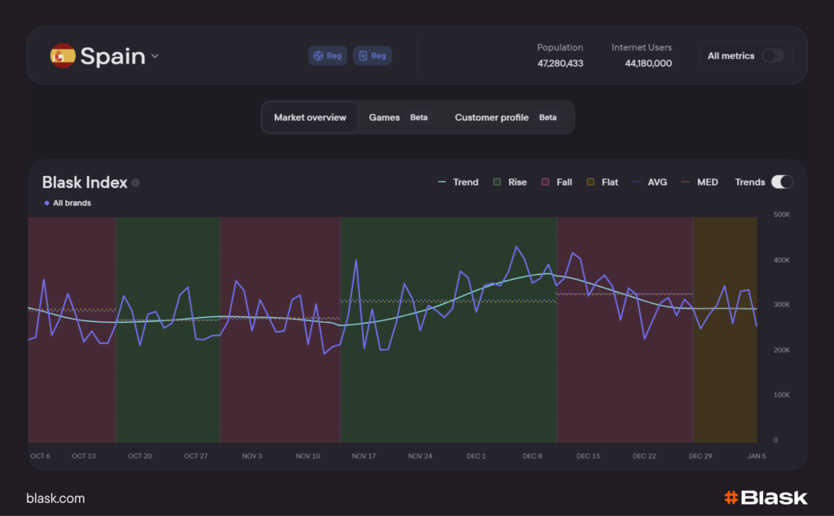
Task: Toggle the Rise legend checkbox
Action: coord(498,183)
